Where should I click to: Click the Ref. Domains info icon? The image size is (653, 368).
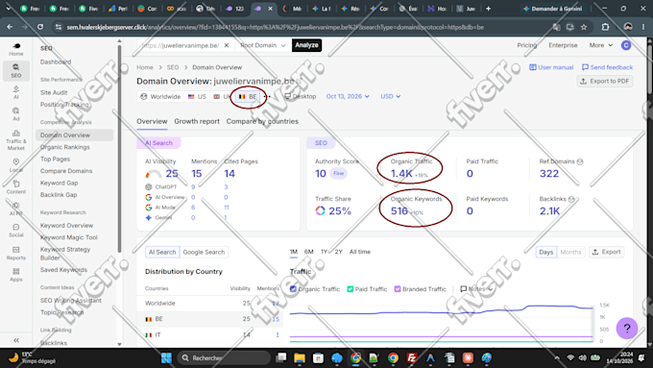pos(580,161)
